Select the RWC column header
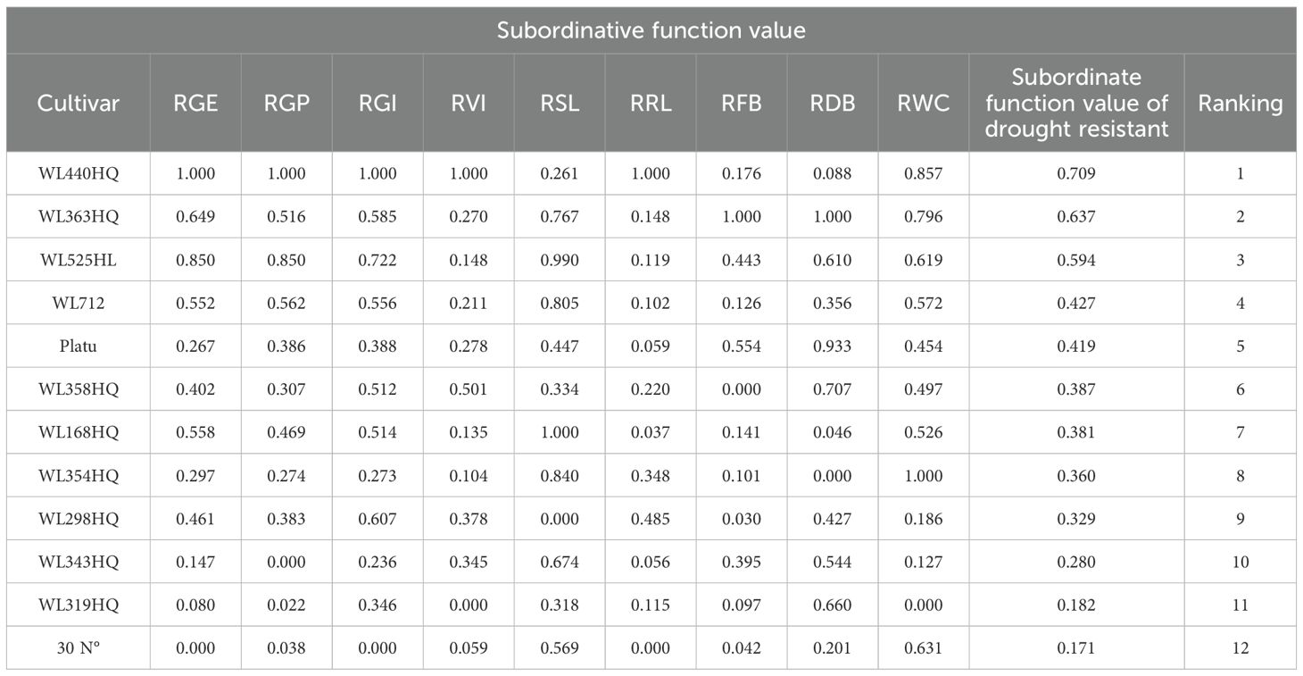Viewport: 1303px width, 676px height. click(923, 103)
